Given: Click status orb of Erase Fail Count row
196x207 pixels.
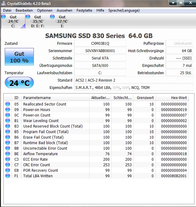Looking at the screenshot, I should 8,137.
